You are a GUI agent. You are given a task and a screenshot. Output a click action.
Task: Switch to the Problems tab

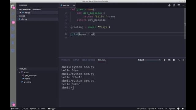[x=66, y=60]
